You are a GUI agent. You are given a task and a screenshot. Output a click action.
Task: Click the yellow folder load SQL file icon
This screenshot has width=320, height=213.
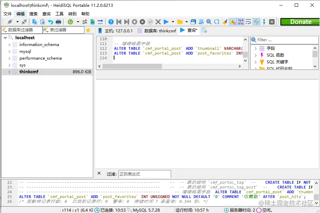[180, 21]
